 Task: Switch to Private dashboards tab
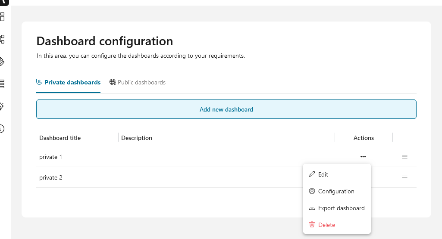pyautogui.click(x=68, y=82)
